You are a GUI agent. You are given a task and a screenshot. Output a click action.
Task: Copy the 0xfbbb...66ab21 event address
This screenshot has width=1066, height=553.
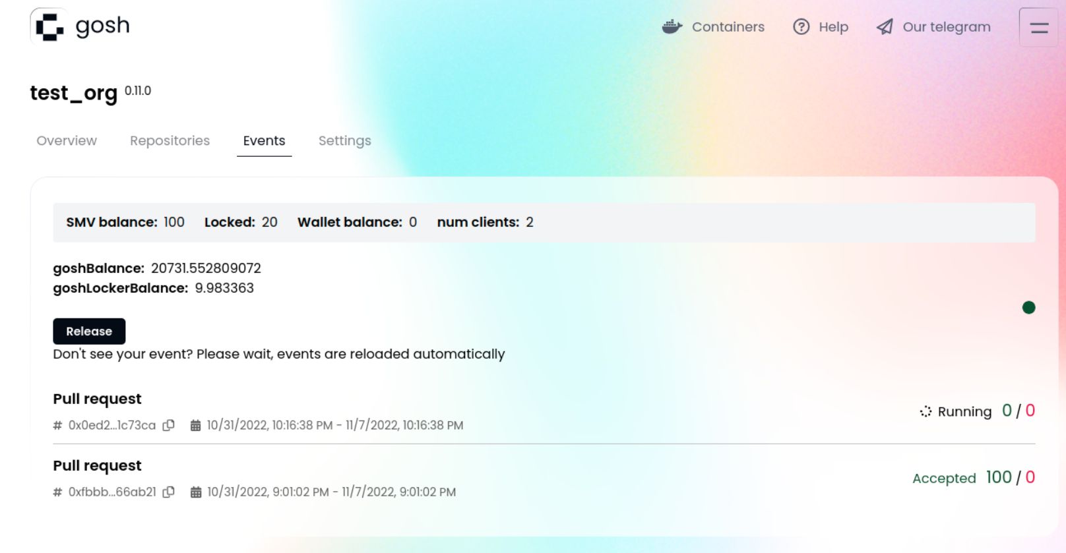coord(169,492)
